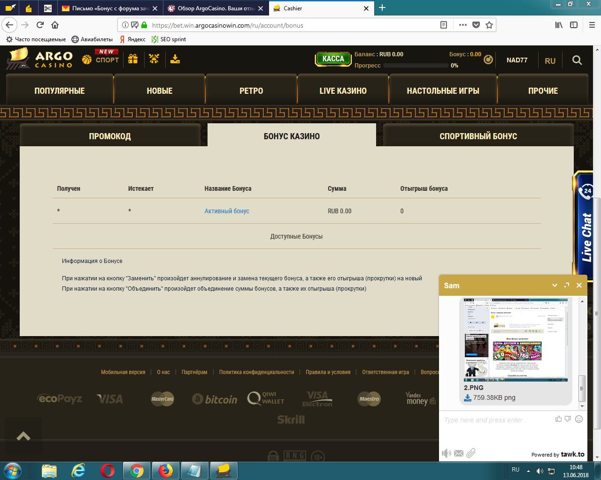Open Google Chrome from the taskbar

(x=136, y=470)
